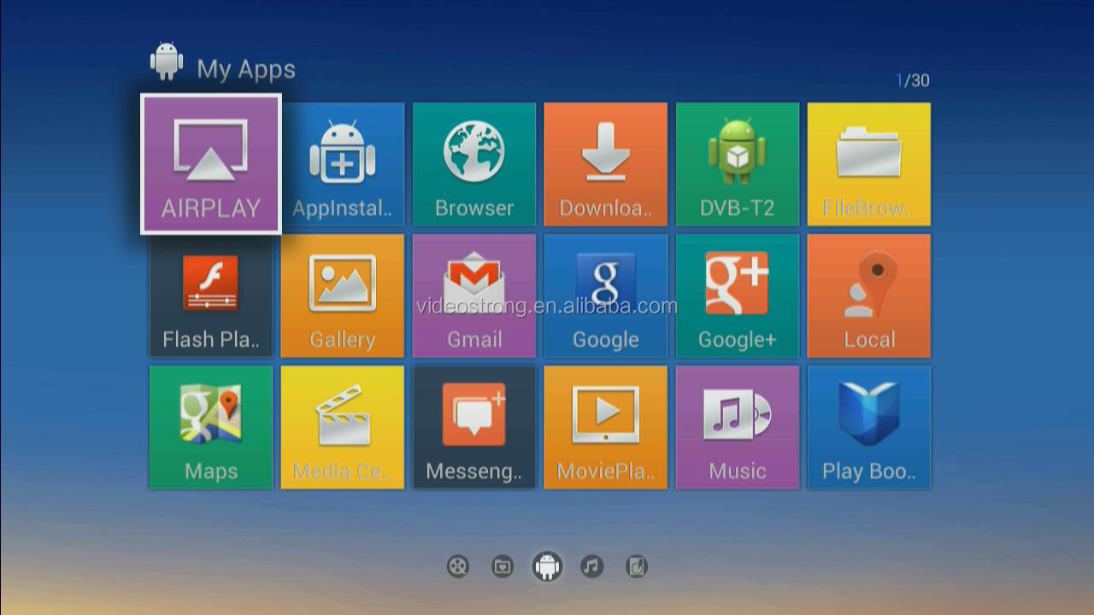This screenshot has width=1094, height=615.
Task: Open the FileBrowser folder tile
Action: click(x=868, y=164)
